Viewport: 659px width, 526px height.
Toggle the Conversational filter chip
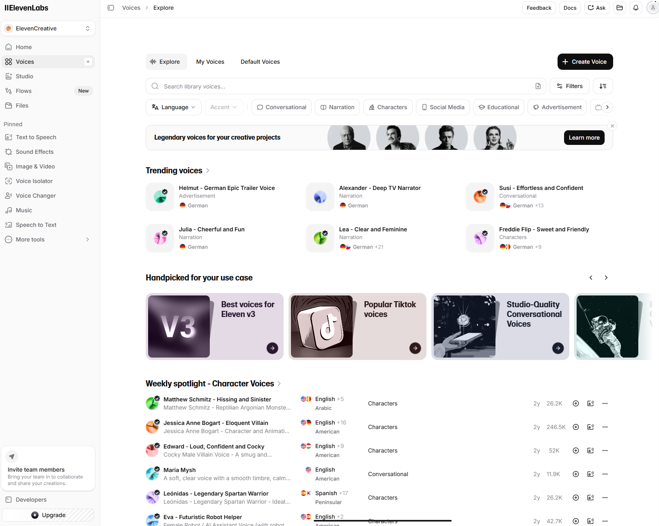282,107
